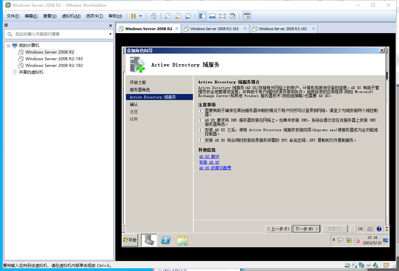399x271 pixels.
Task: Click the 下一步(N) next button
Action: click(x=307, y=229)
